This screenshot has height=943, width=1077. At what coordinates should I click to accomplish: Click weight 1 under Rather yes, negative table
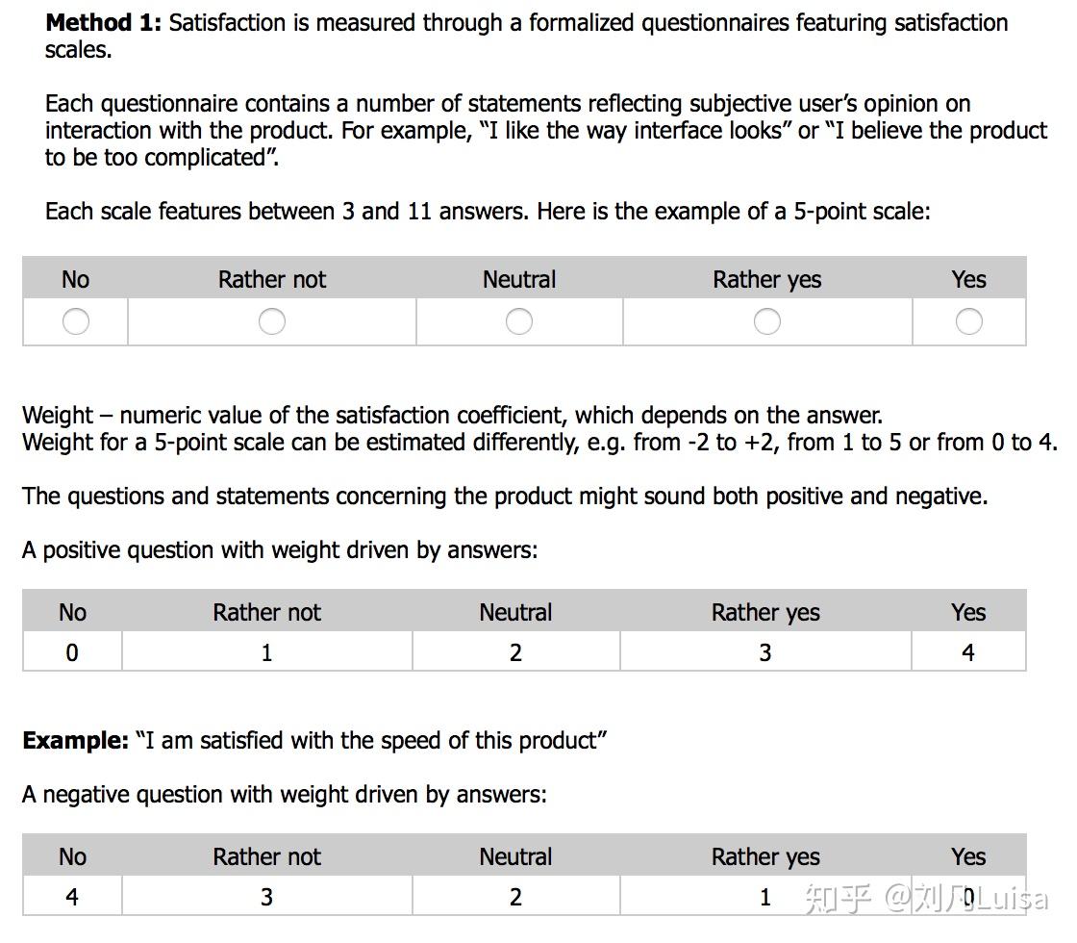point(765,897)
